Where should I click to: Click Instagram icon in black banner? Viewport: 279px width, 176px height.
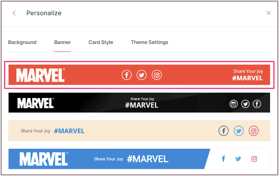coord(234,104)
